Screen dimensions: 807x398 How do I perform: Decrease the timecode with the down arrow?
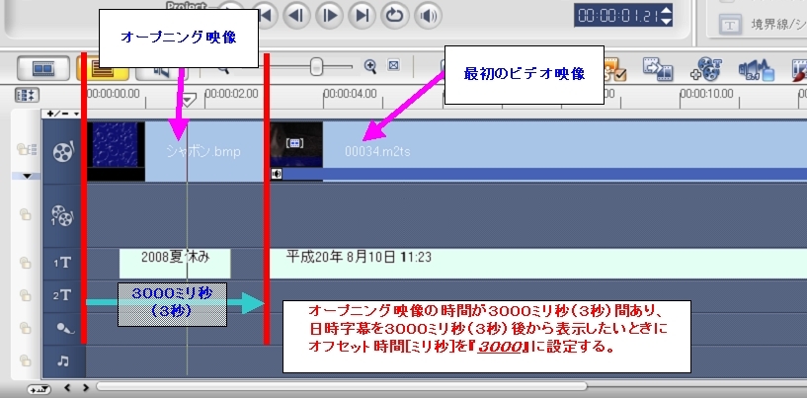coord(666,21)
